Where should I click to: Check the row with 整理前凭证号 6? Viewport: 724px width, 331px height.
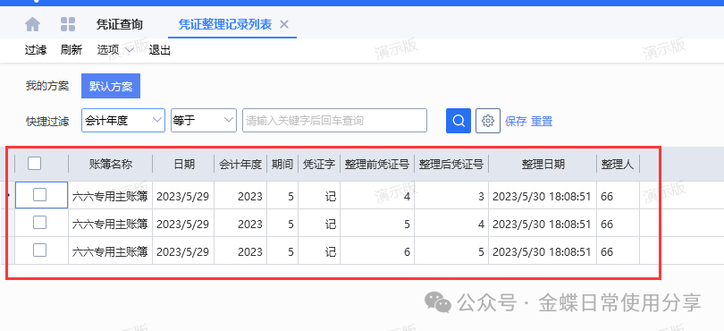pos(39,250)
